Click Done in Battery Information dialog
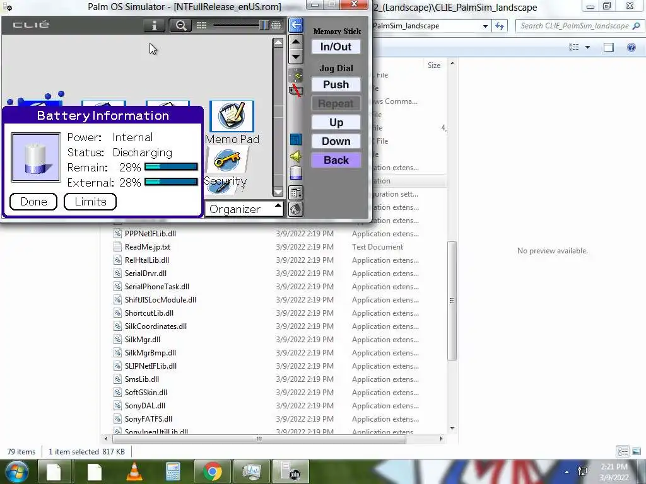 tap(33, 202)
